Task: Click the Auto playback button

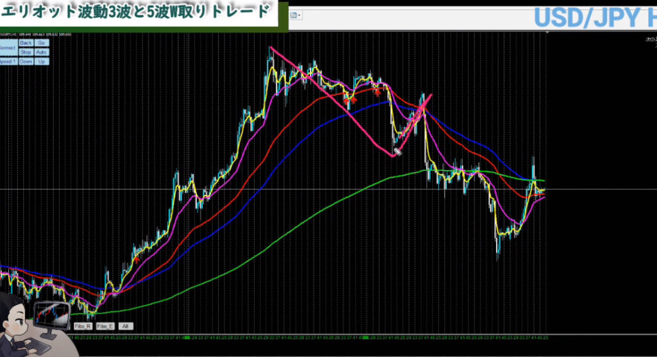Action: pyautogui.click(x=41, y=53)
